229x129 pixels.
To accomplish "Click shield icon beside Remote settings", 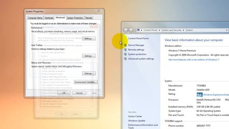I will [126, 50].
